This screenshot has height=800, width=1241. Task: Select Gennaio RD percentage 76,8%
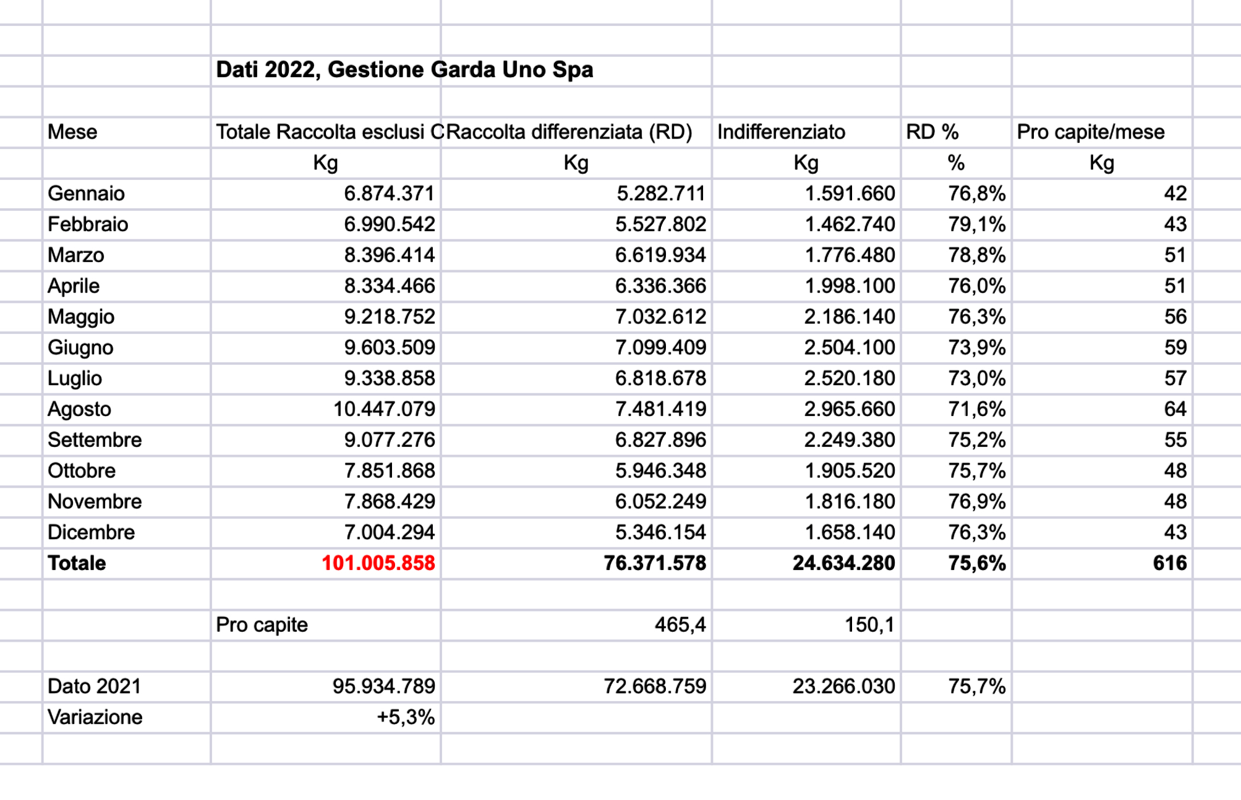point(977,194)
